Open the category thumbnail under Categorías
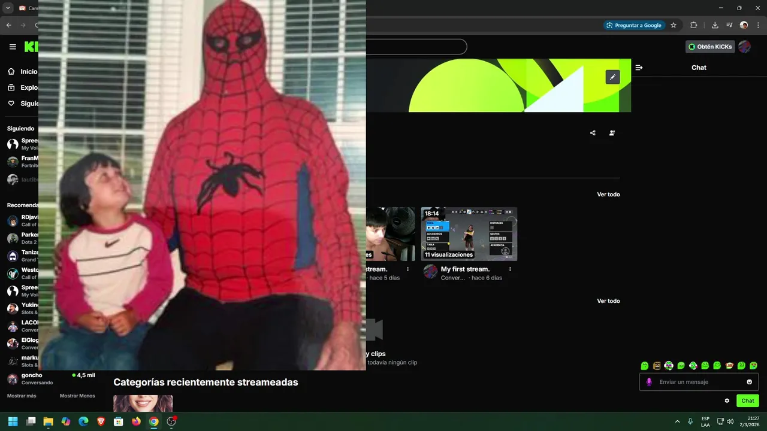Screen dimensions: 767x431 pos(143,403)
